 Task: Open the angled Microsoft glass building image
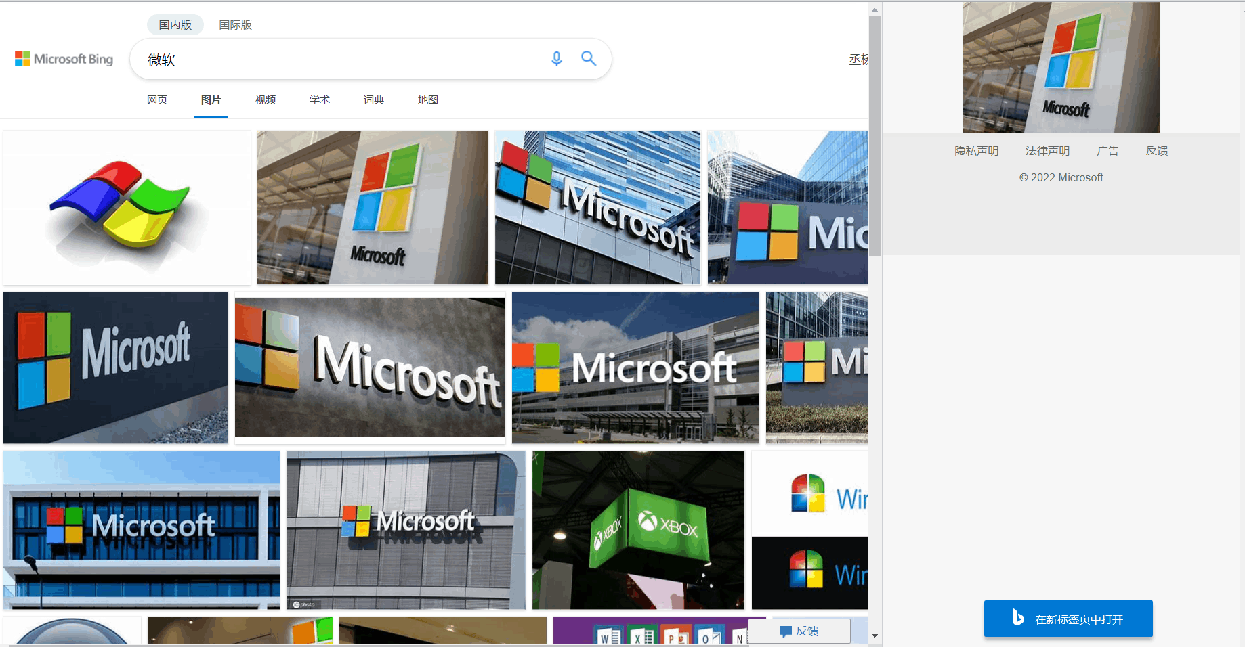597,208
